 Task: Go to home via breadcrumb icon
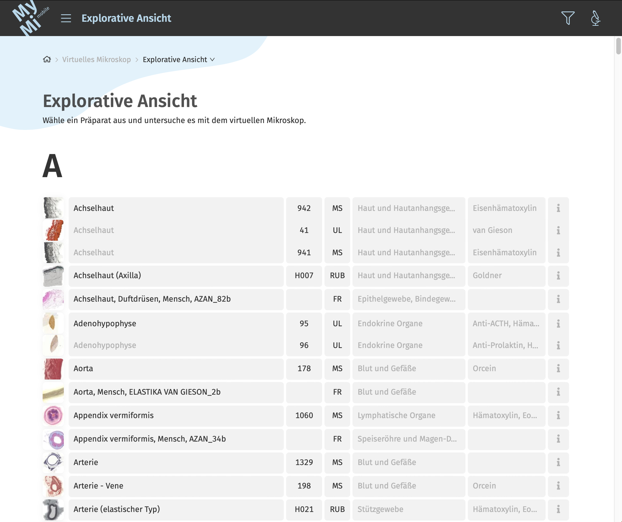coord(47,60)
